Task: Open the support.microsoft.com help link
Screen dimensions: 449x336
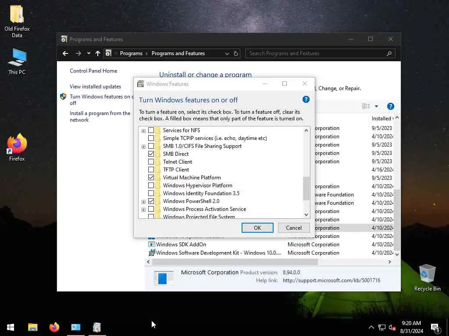Action: pyautogui.click(x=331, y=280)
